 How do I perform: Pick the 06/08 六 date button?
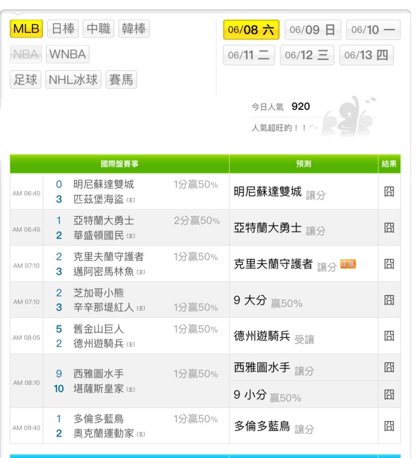pyautogui.click(x=251, y=29)
